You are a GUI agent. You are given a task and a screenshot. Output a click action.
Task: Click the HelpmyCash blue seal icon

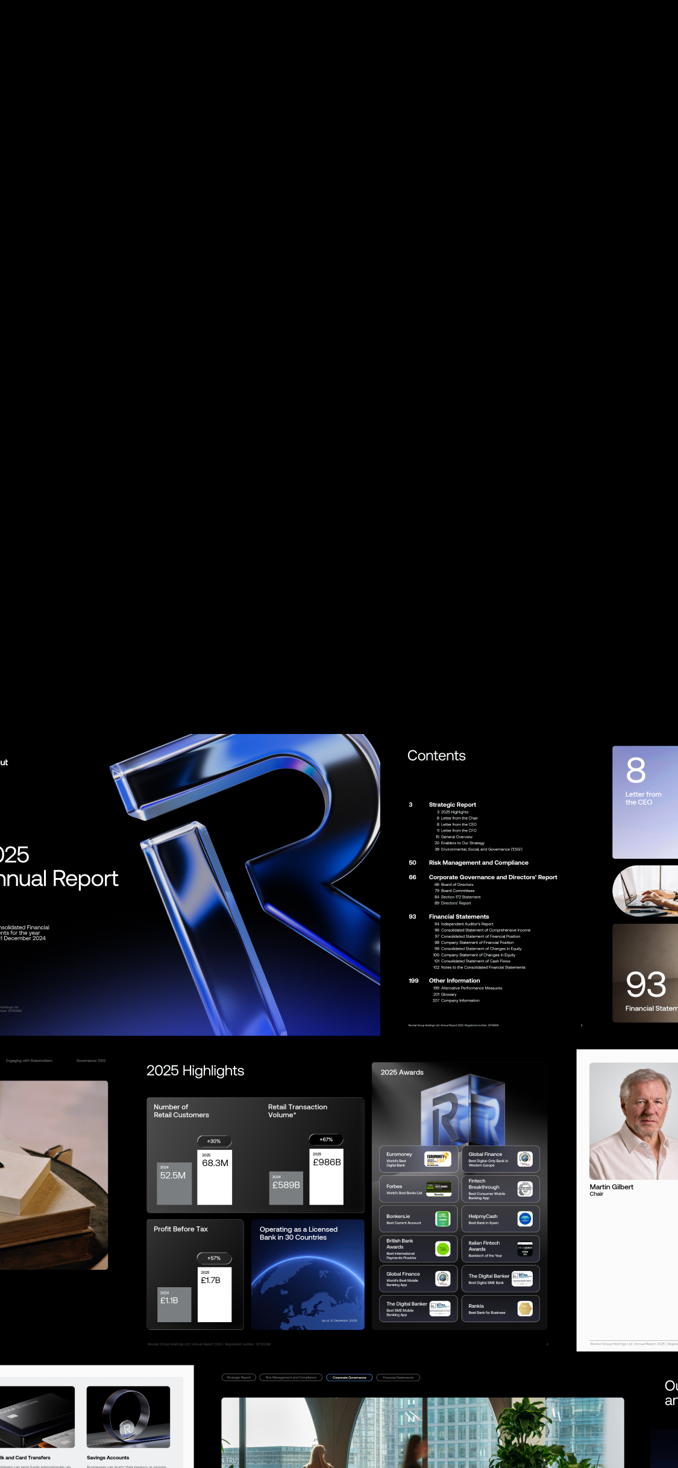coord(525,1219)
